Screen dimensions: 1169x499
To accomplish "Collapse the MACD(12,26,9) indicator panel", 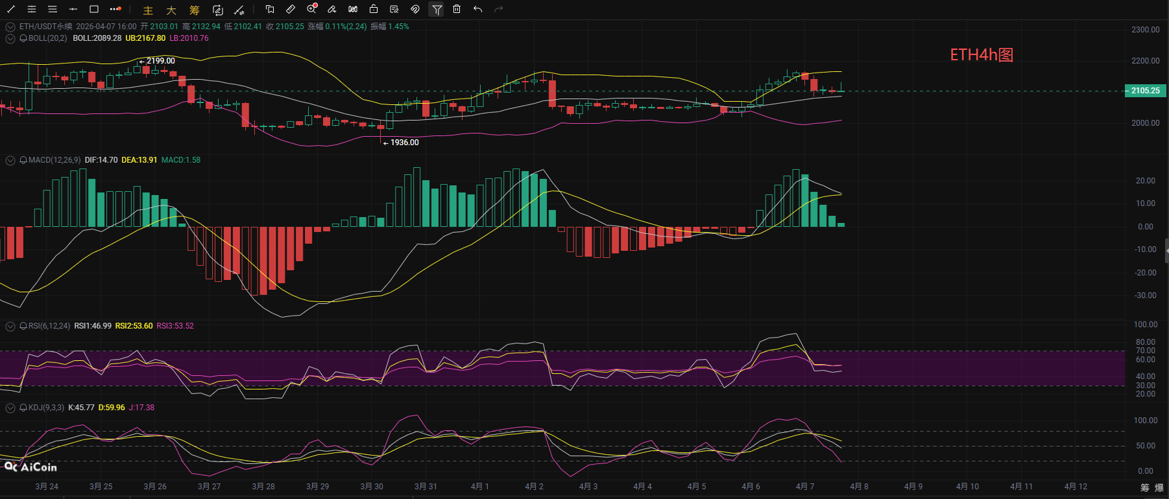I will [10, 160].
